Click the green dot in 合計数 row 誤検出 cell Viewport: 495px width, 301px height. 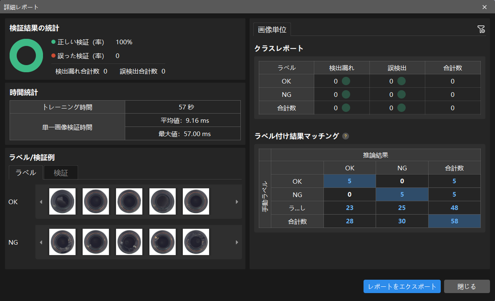pyautogui.click(x=402, y=108)
